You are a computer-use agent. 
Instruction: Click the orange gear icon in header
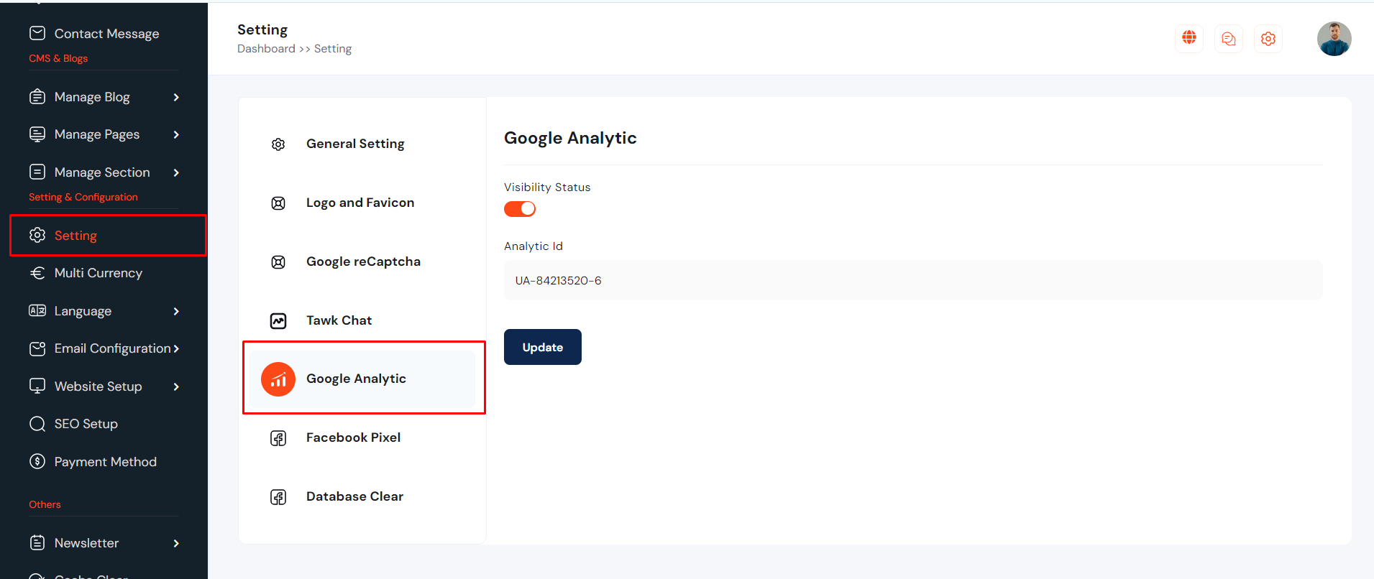tap(1268, 39)
